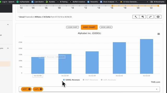Viewport: 167px width, 93px height.
Task: Open the Stock Analysis bookmark
Action: [x=109, y=2]
